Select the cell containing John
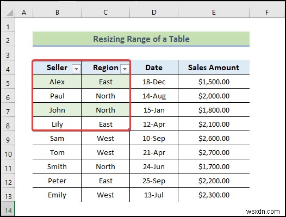The width and height of the screenshot is (286, 217). (x=57, y=110)
